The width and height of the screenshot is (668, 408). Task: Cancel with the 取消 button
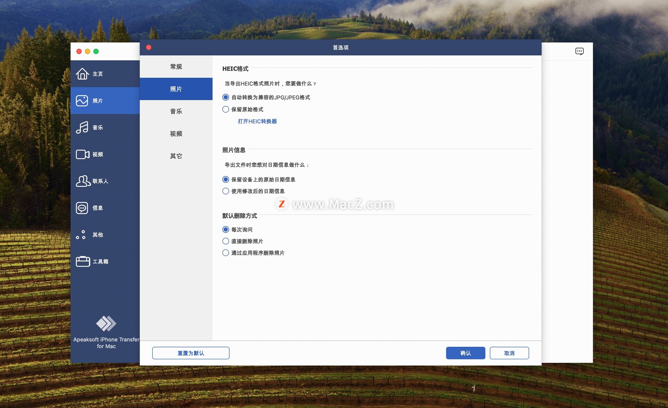[509, 353]
